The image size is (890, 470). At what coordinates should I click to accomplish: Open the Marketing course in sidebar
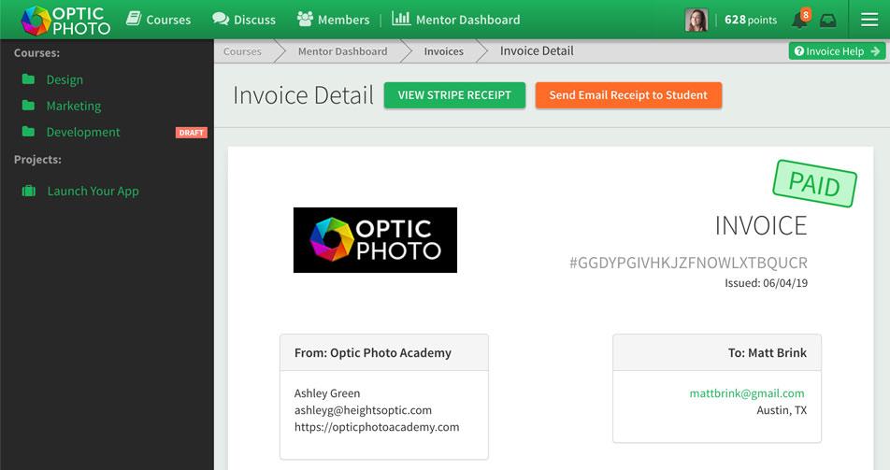(x=74, y=106)
